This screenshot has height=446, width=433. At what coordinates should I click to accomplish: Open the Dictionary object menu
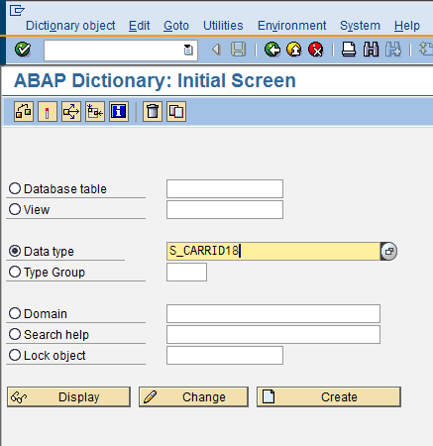[x=70, y=26]
